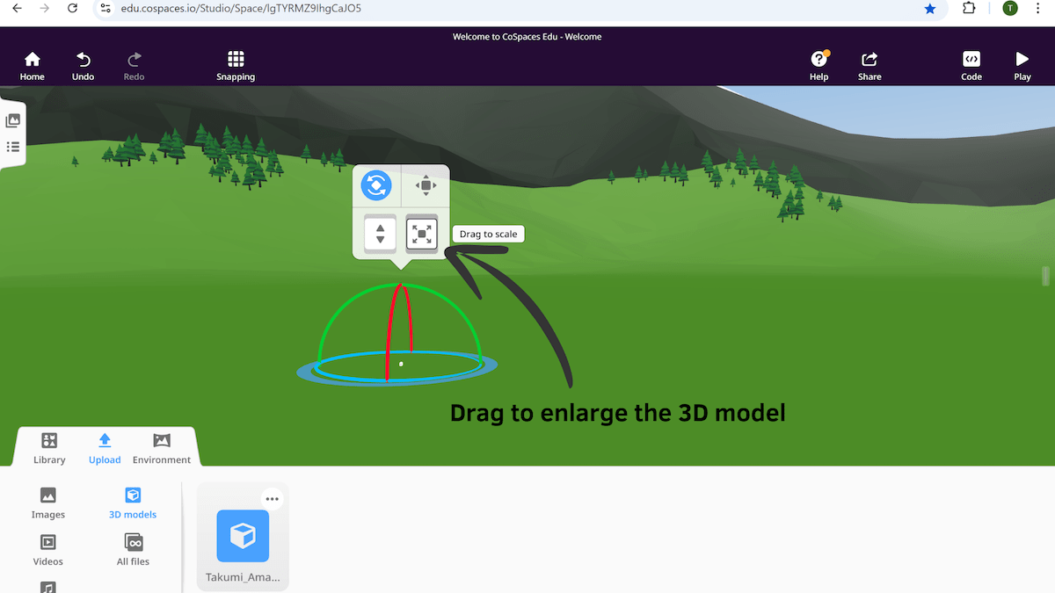Click the vertical lift control on the gizmo

pyautogui.click(x=379, y=233)
